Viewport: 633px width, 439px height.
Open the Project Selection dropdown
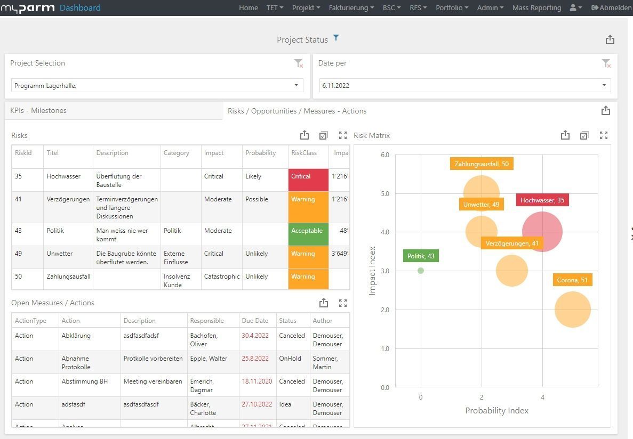pyautogui.click(x=157, y=85)
